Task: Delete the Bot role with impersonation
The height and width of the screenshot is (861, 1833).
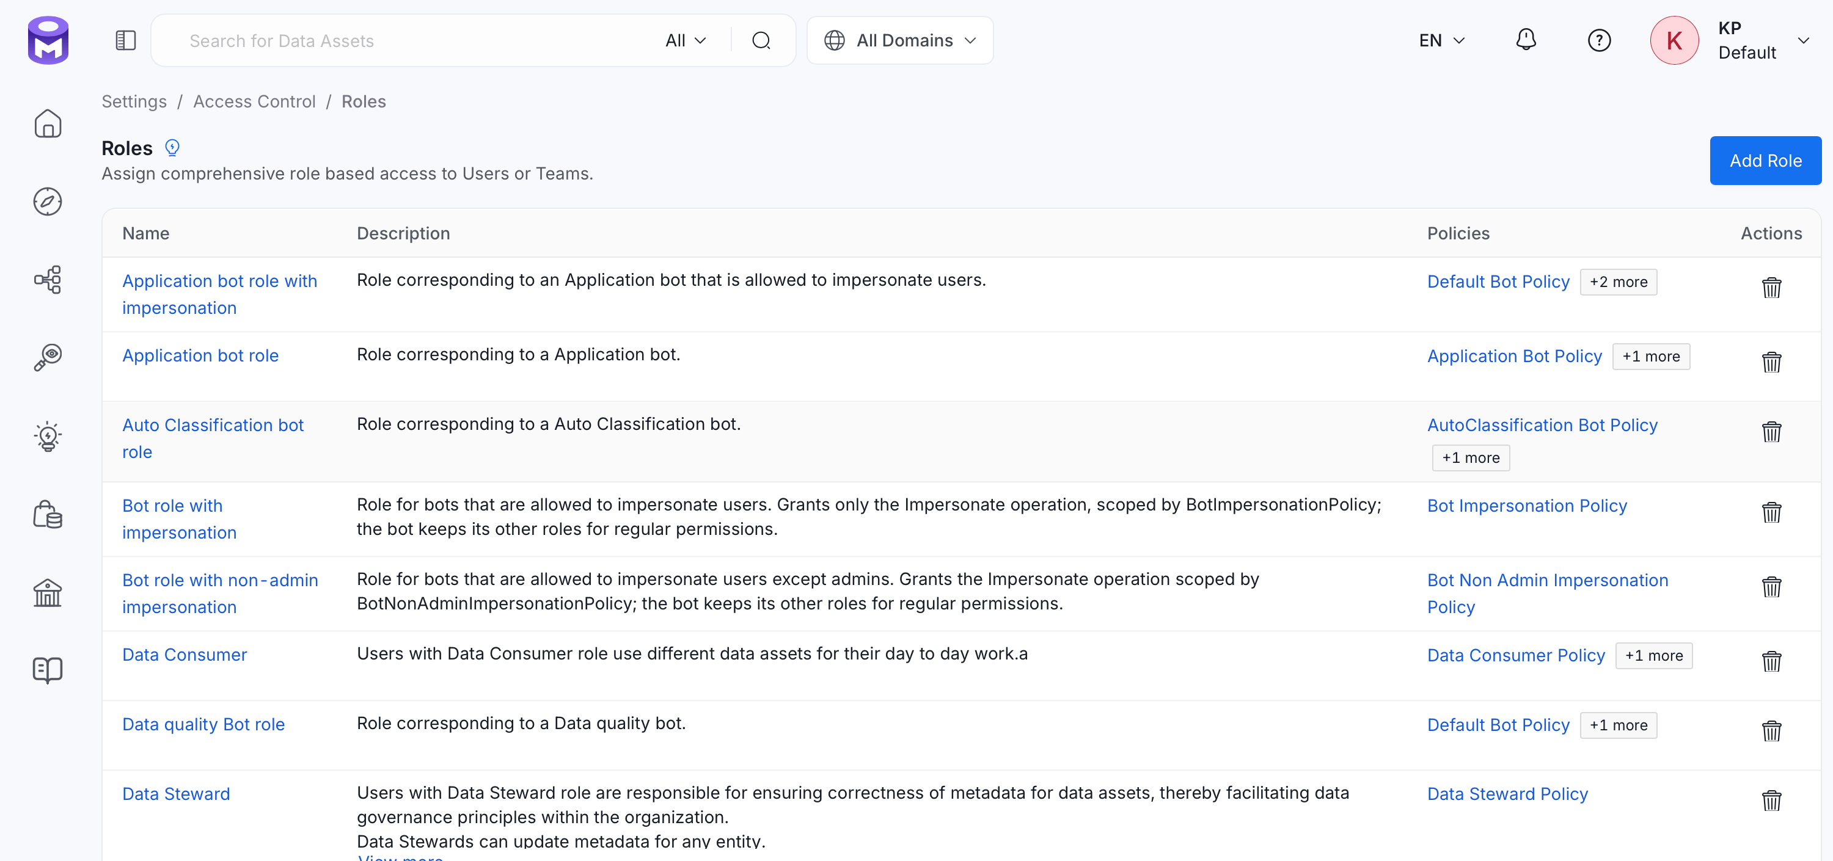Action: (1771, 512)
